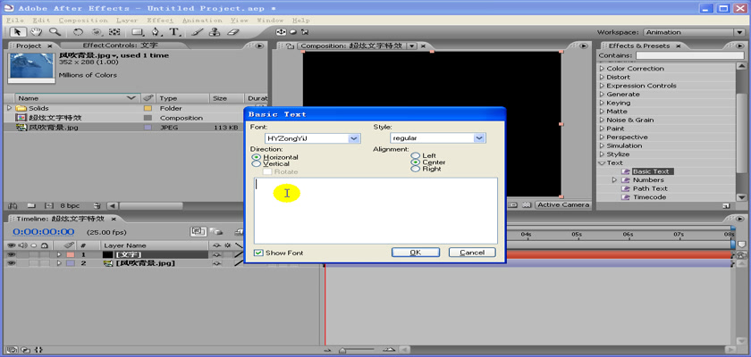Create new composition from Project panel footer
This screenshot has width=751, height=357.
coord(48,205)
